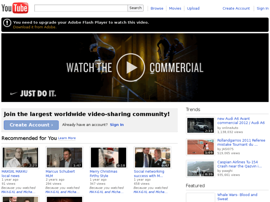The width and height of the screenshot is (270, 202).
Task: Click the Featured section heading
Action: pos(195,186)
